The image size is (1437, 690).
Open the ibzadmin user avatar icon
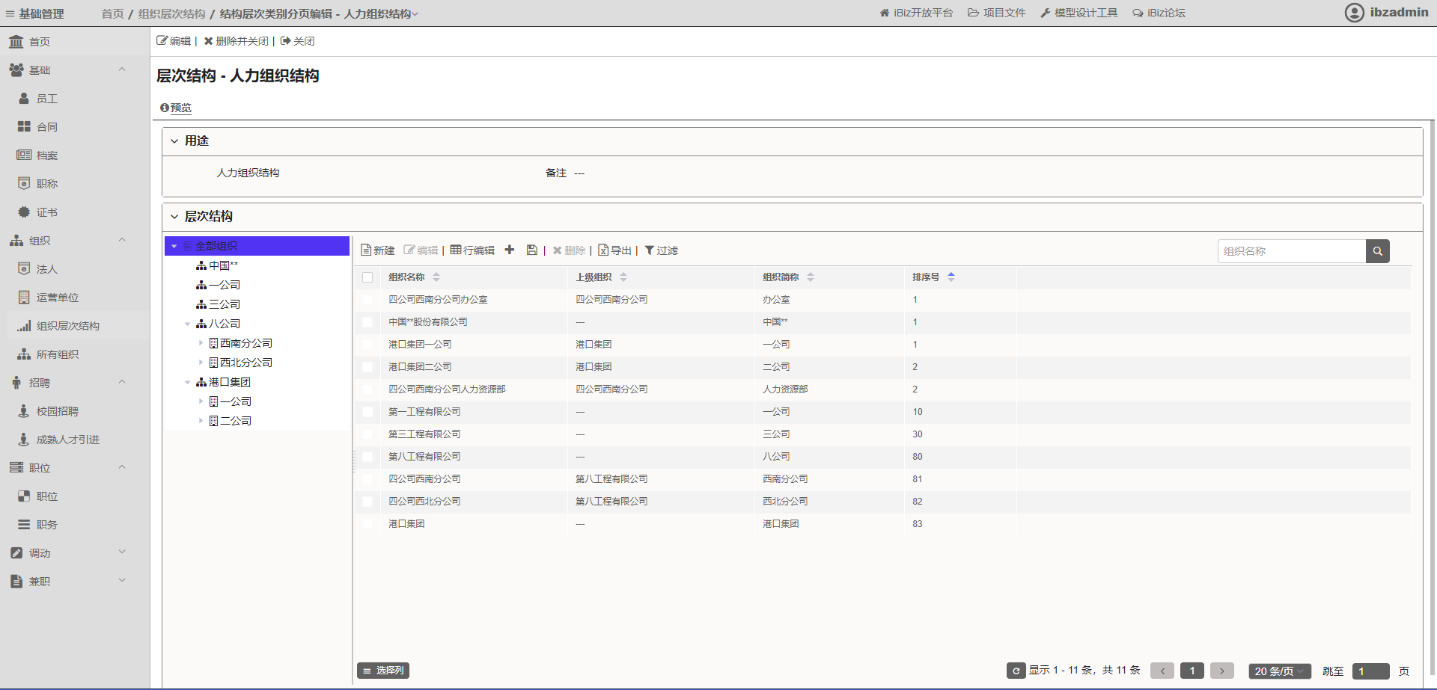coord(1355,13)
